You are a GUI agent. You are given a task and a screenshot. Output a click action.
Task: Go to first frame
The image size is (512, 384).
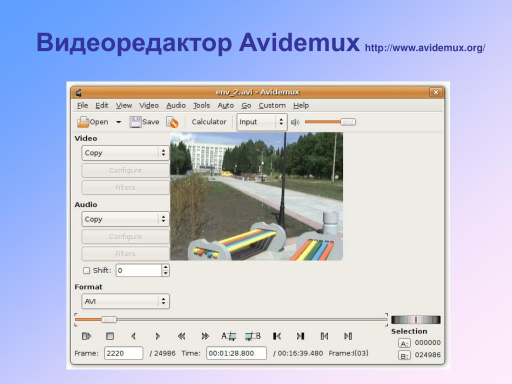324,336
